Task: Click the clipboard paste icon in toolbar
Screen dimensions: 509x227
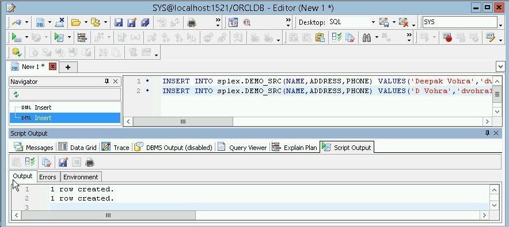Action: pyautogui.click(x=320, y=37)
